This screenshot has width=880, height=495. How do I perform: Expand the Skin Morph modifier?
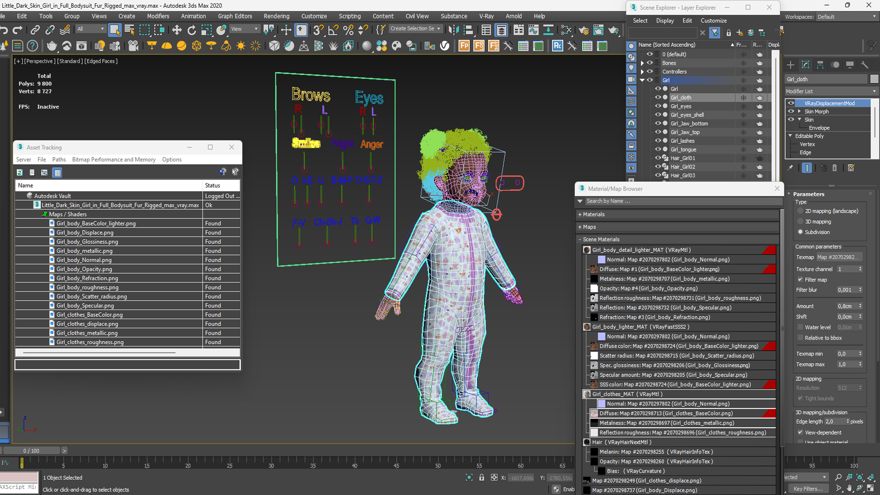coord(799,111)
